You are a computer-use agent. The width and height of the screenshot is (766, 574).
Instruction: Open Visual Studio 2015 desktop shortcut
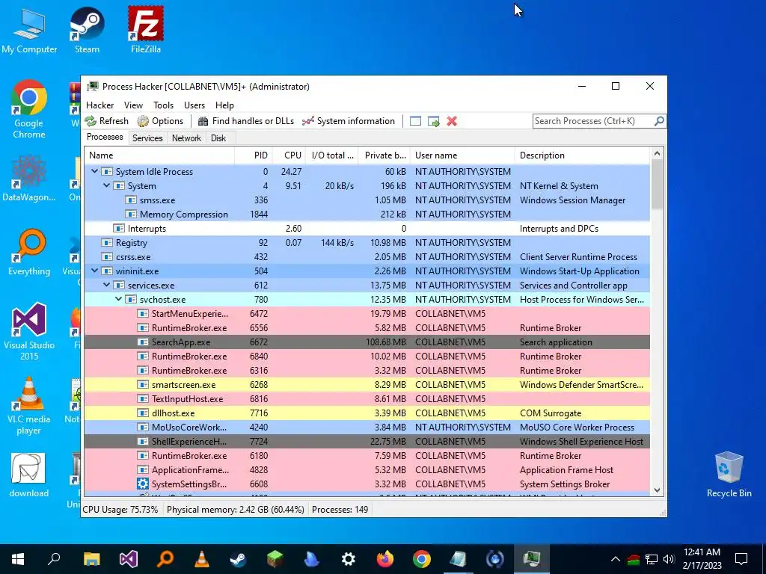[29, 331]
